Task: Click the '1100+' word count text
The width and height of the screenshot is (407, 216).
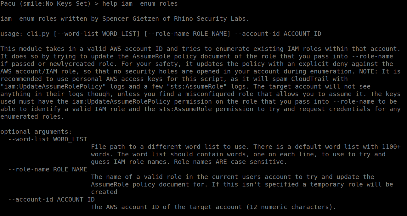Action: point(391,147)
